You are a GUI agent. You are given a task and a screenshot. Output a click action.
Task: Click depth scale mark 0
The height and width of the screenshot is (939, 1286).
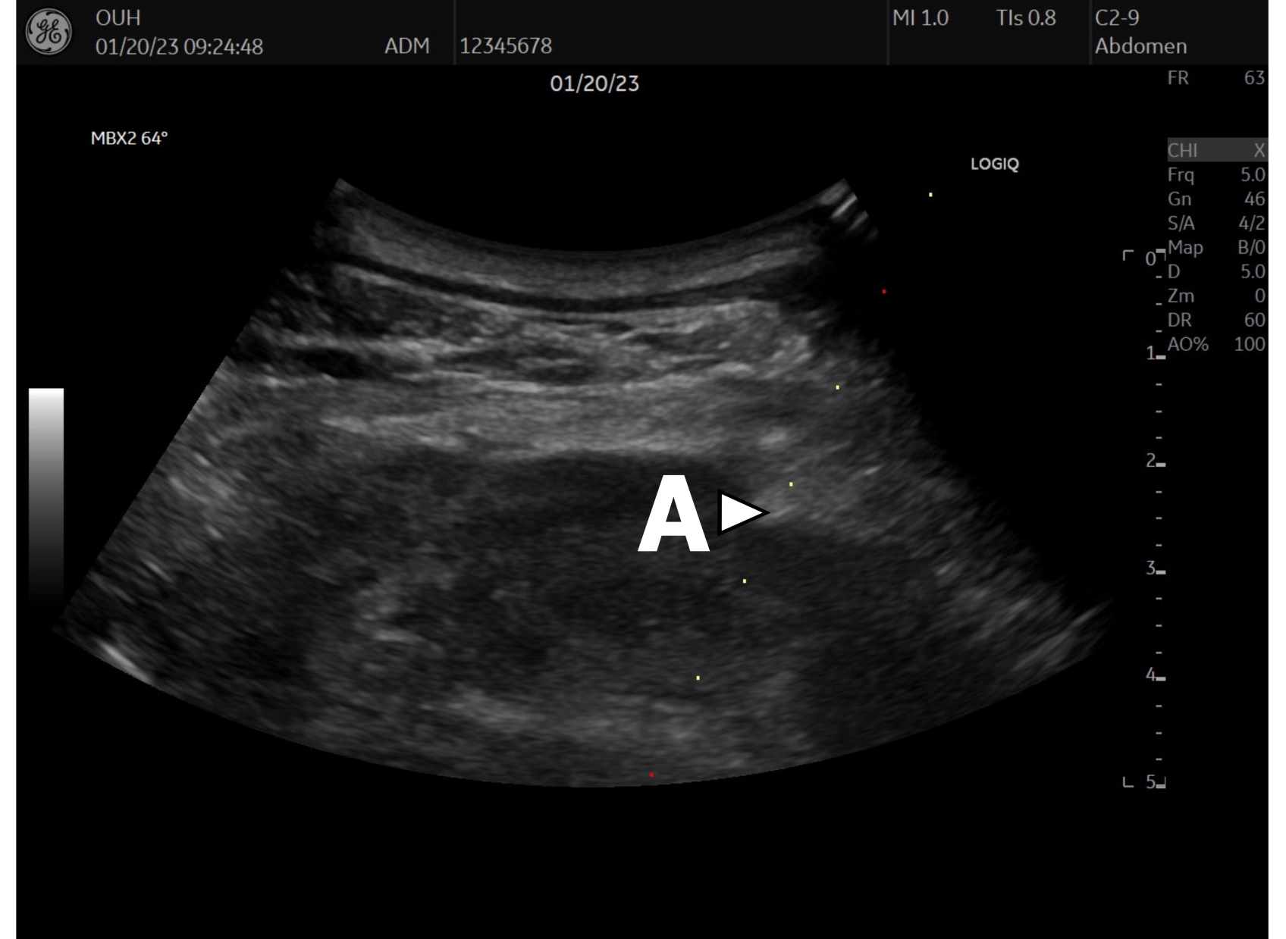[x=1150, y=258]
